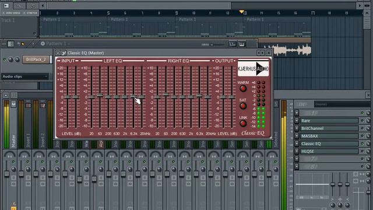Click the DrillPack_2 channel pan knob
The height and width of the screenshot is (210, 373).
coord(10,60)
